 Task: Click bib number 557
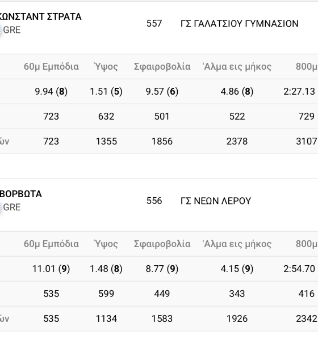[x=154, y=23]
